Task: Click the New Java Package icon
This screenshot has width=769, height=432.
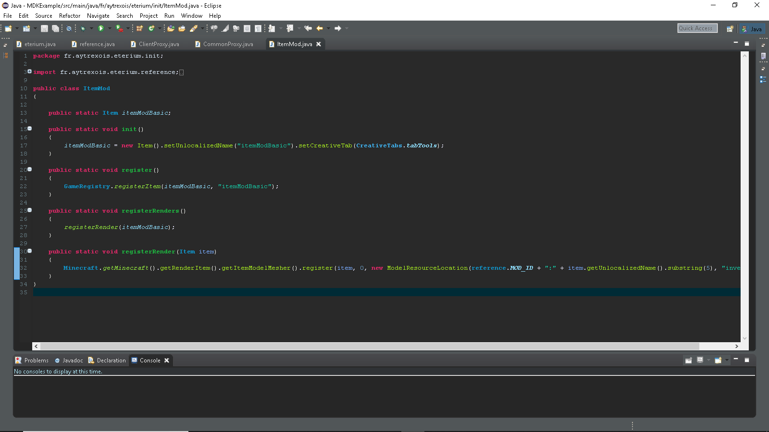Action: [x=140, y=29]
